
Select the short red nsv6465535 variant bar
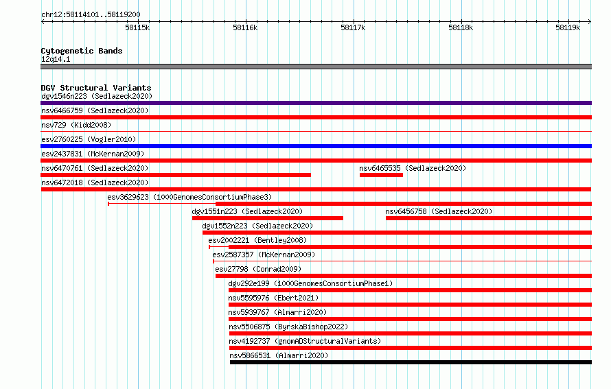(x=381, y=175)
